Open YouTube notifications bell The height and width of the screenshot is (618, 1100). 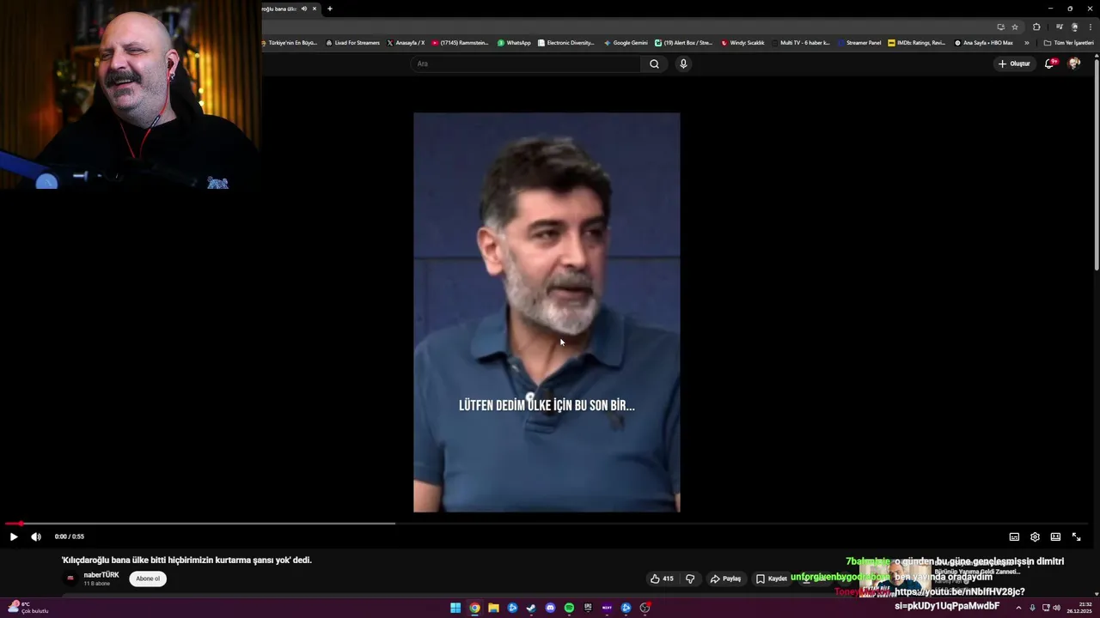1049,64
